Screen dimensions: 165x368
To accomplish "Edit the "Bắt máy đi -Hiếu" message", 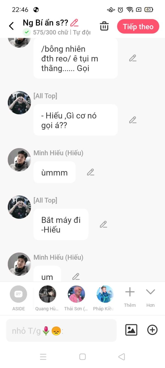I will (x=103, y=224).
